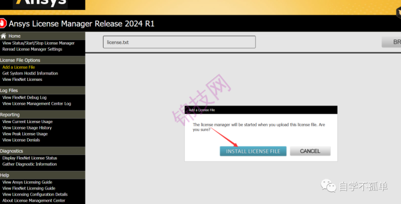
Task: Choose Add a License File
Action: click(x=19, y=67)
